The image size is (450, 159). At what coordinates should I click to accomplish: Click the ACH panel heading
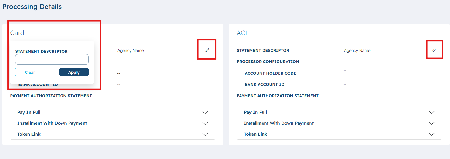click(x=243, y=33)
